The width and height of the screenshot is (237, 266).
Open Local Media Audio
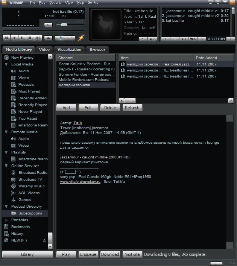pos(24,71)
